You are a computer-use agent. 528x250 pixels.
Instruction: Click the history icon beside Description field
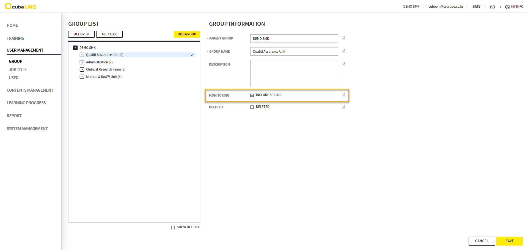pos(343,64)
